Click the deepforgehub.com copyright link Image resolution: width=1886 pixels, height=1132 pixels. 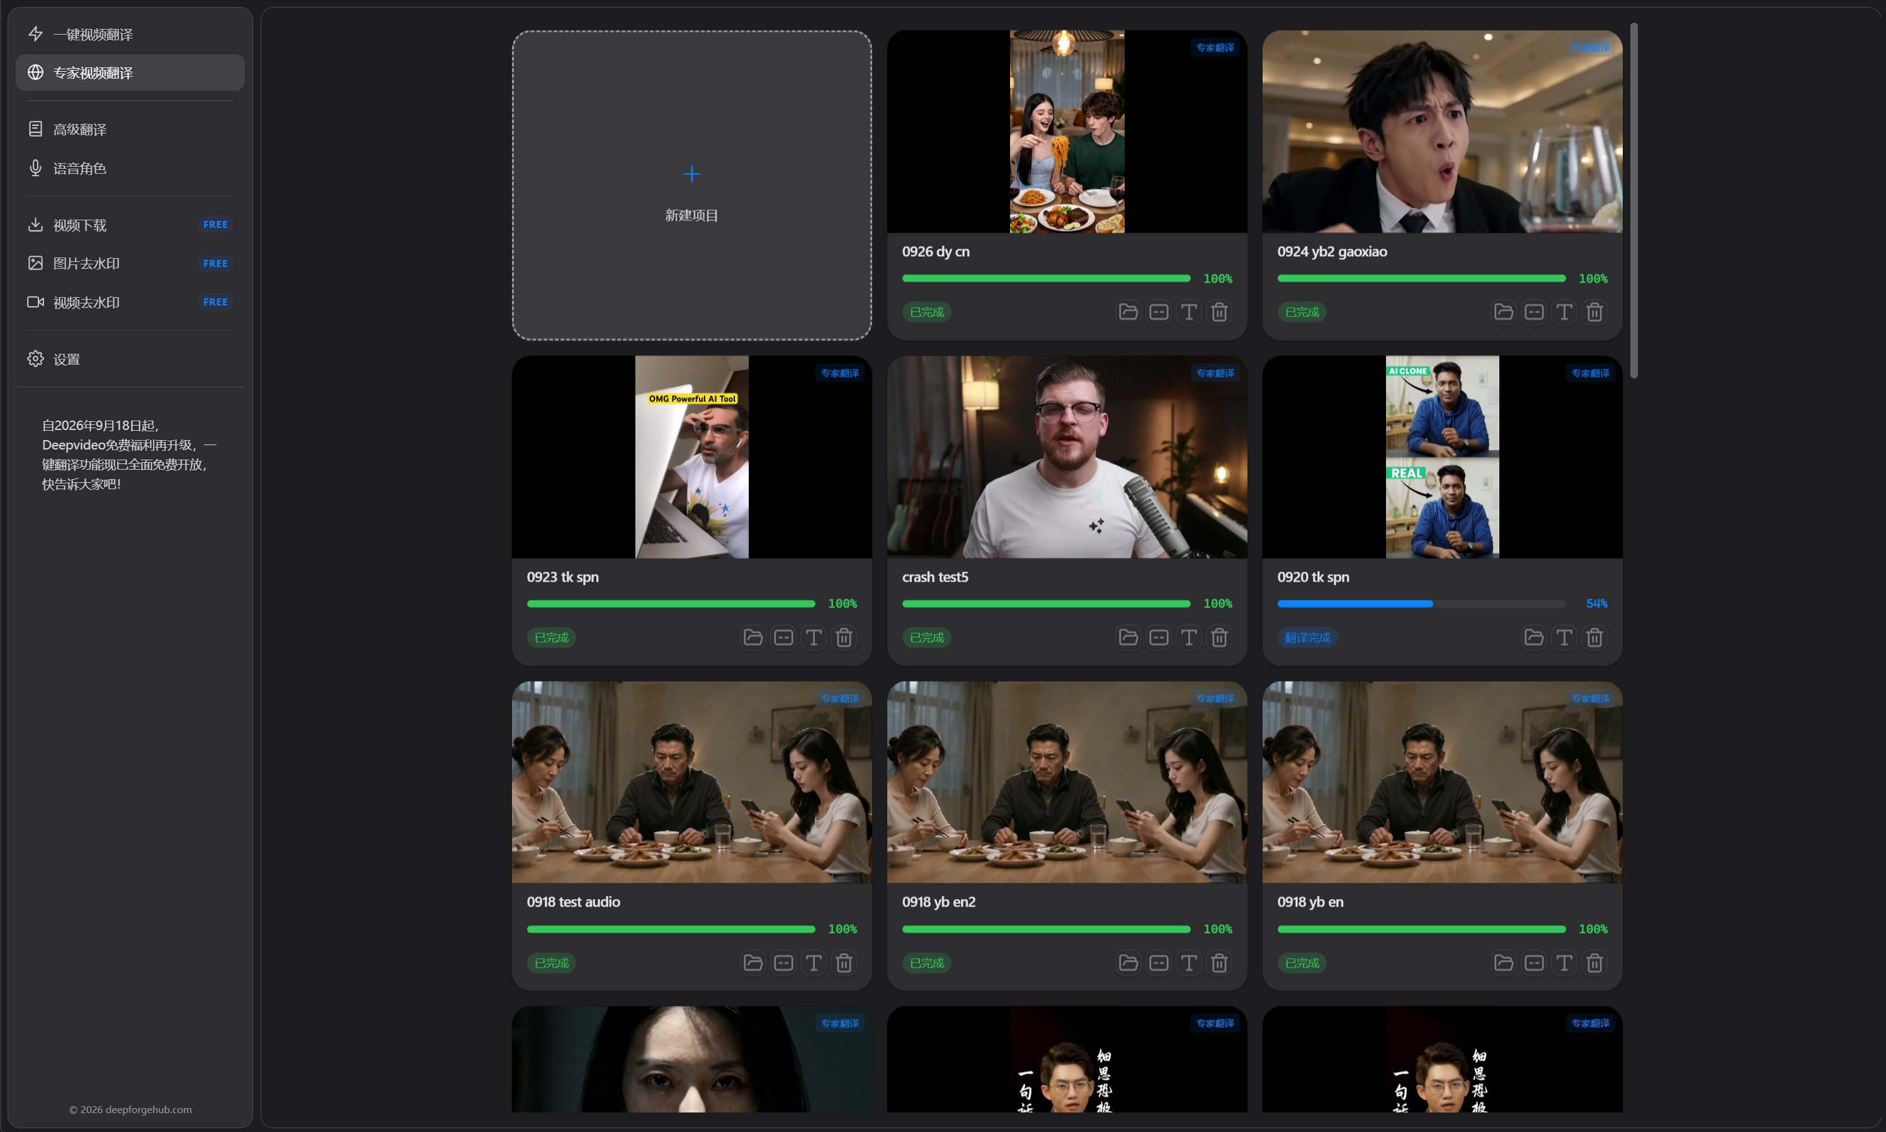130,1109
